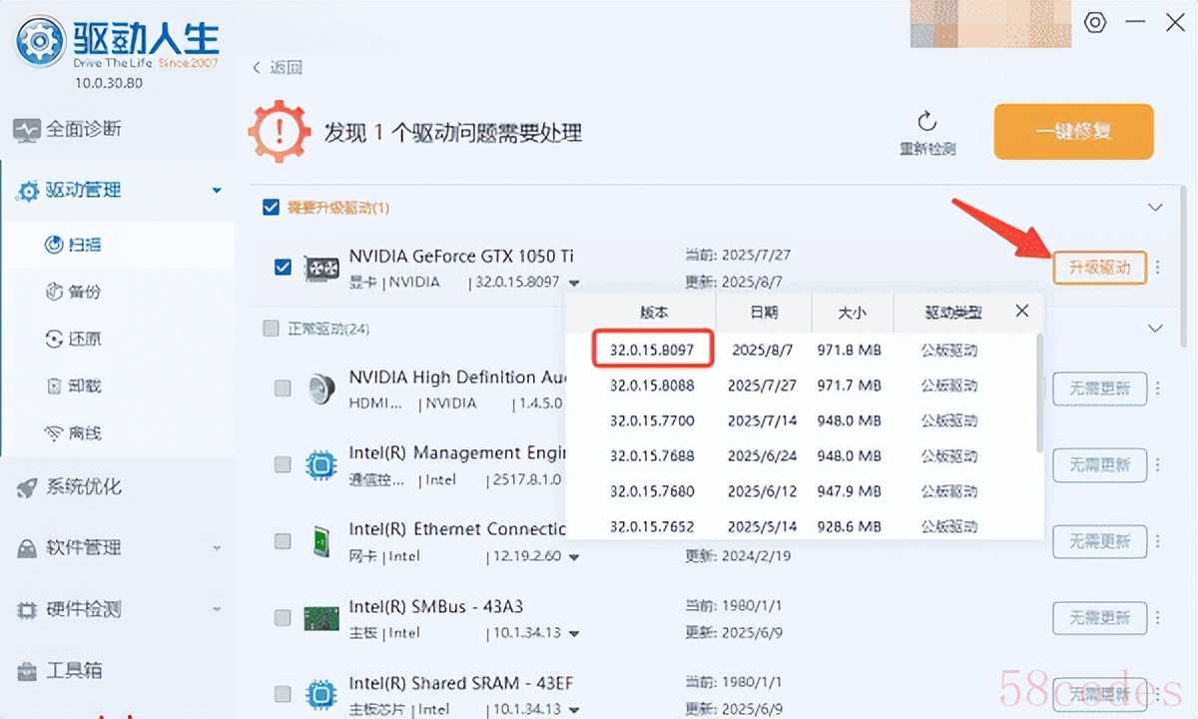The height and width of the screenshot is (719, 1198).
Task: Collapse the 需要升级驱动 section chevron
Action: tap(1155, 208)
